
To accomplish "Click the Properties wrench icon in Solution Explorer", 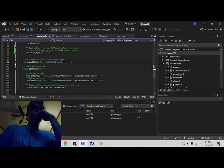I will [189, 41].
